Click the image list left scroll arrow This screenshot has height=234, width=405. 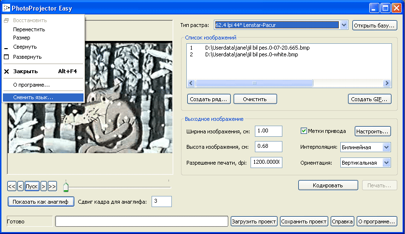[191, 83]
